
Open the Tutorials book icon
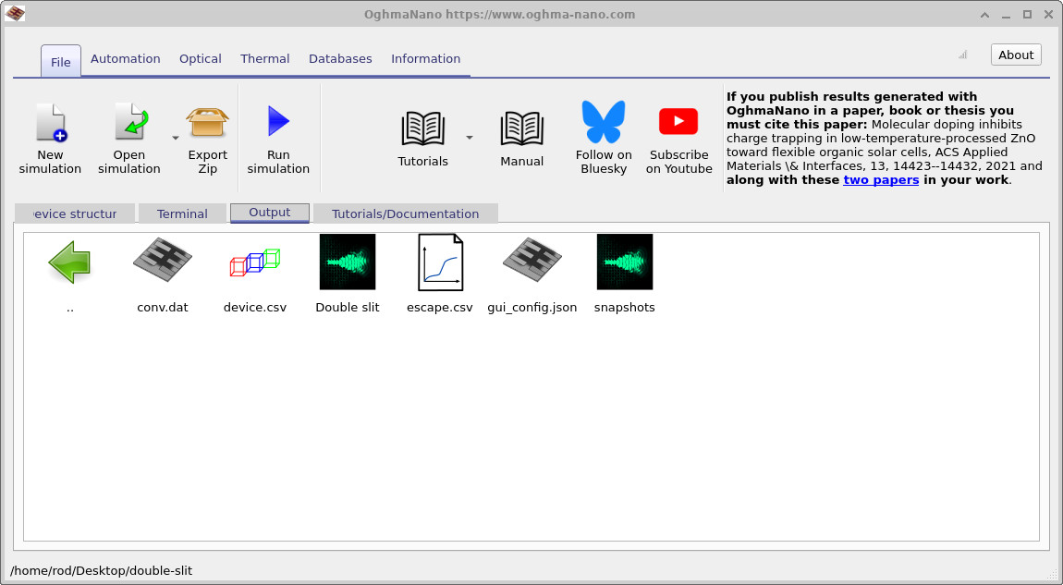point(422,129)
